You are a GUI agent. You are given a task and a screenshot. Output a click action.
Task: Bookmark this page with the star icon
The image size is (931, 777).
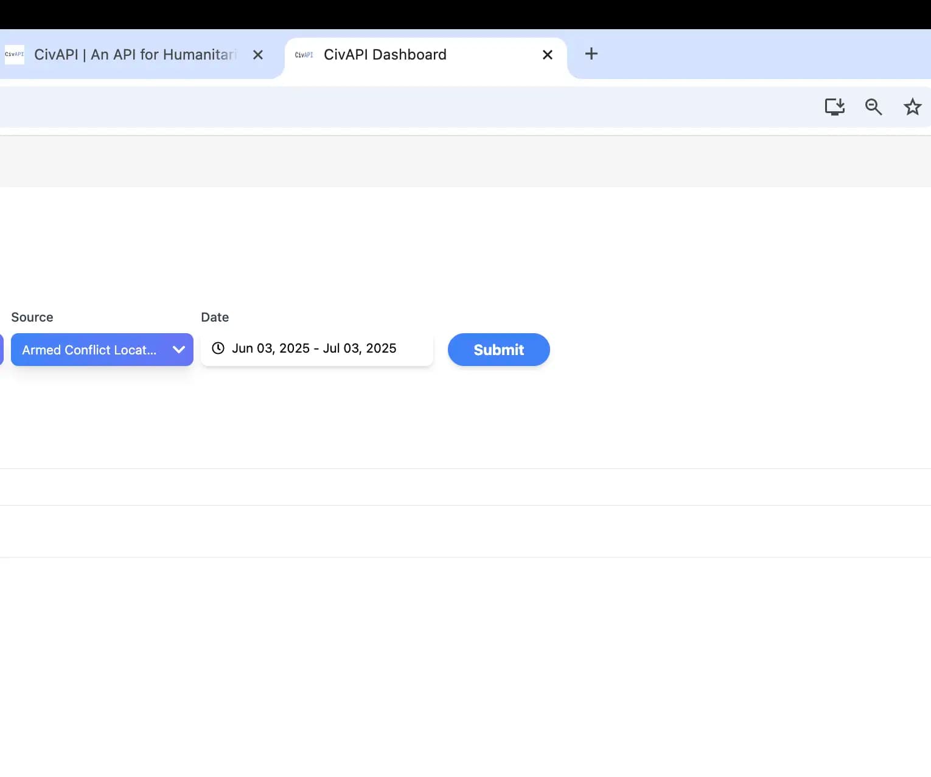pyautogui.click(x=912, y=107)
